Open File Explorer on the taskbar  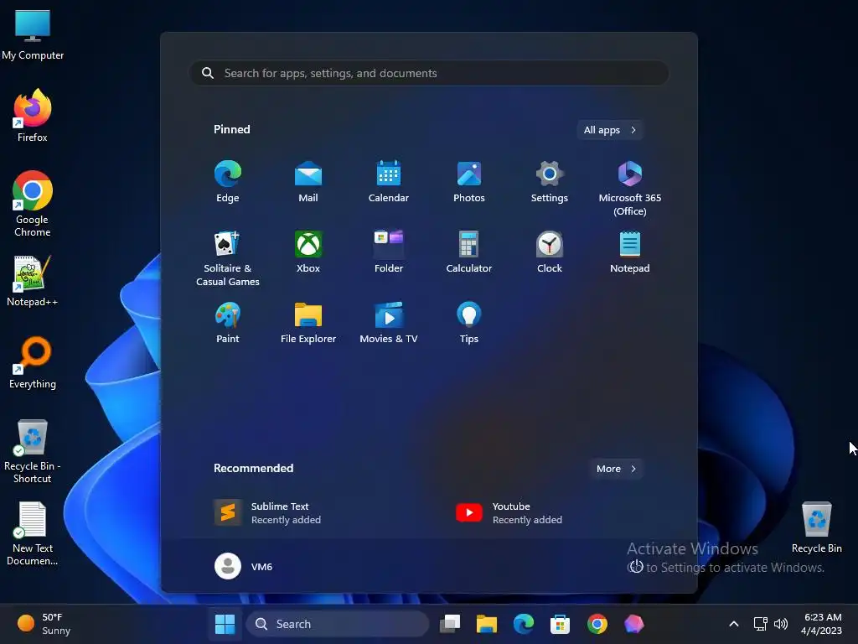pyautogui.click(x=487, y=624)
